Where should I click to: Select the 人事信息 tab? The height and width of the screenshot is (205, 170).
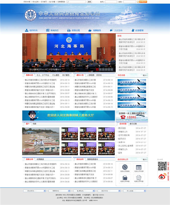[x=91, y=75]
